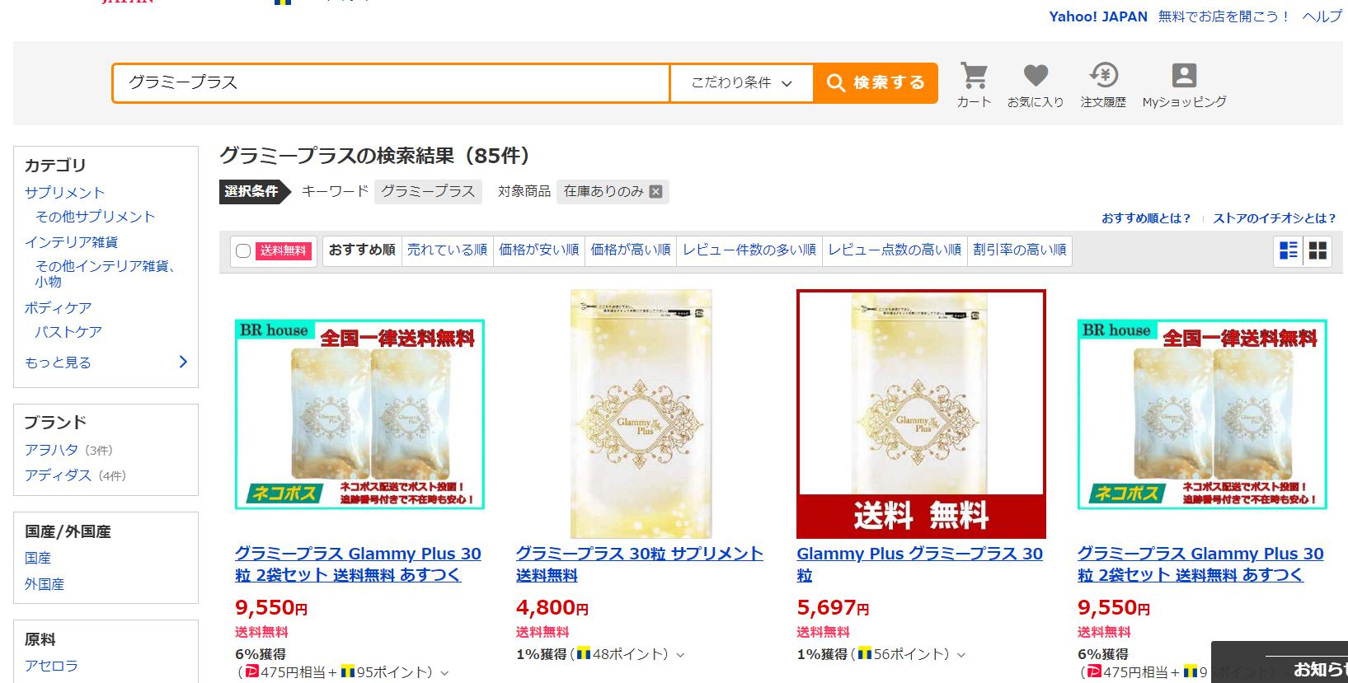This screenshot has width=1348, height=683.
Task: Open the red-bordered 送料無料 Glammy Plus thumbnail
Action: tap(921, 414)
